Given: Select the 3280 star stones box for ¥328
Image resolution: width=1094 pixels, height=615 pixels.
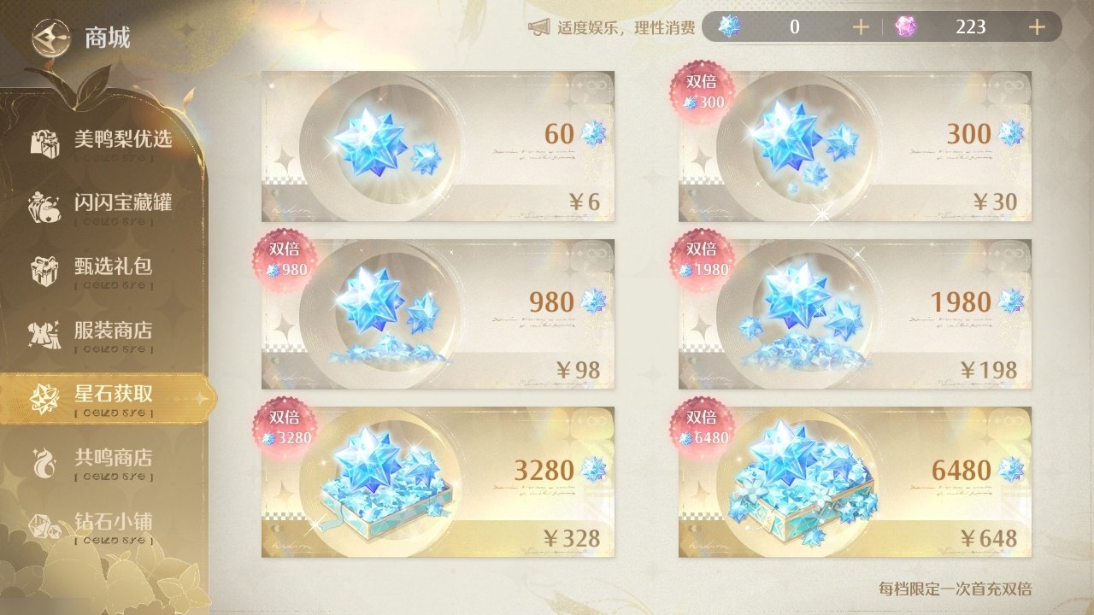Looking at the screenshot, I should pyautogui.click(x=438, y=482).
